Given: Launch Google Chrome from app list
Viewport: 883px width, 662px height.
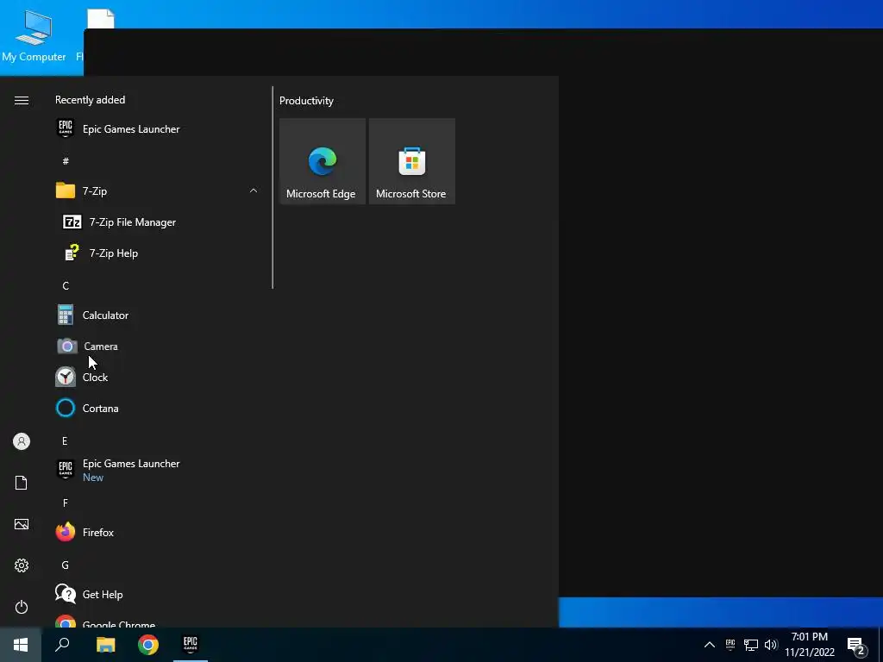Looking at the screenshot, I should pyautogui.click(x=158, y=621).
